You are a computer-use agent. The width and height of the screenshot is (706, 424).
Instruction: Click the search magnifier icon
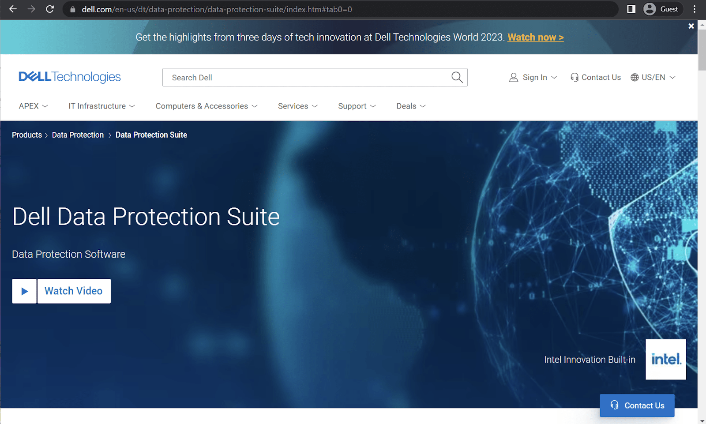point(457,77)
